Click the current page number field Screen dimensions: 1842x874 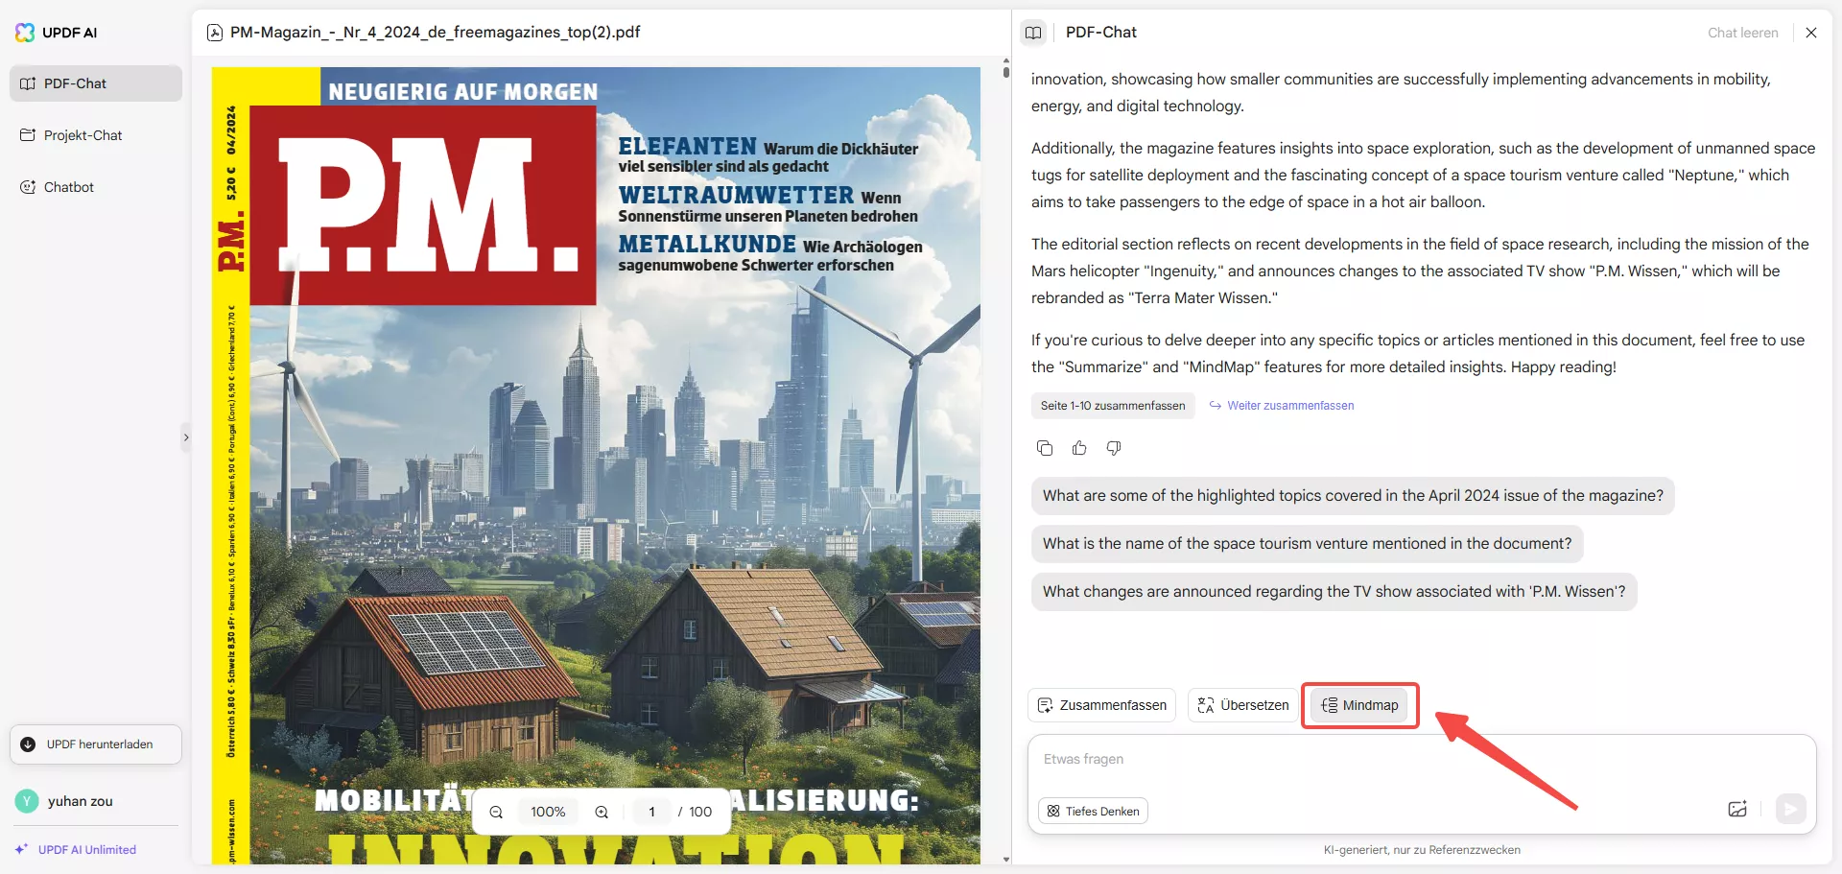[x=651, y=812]
